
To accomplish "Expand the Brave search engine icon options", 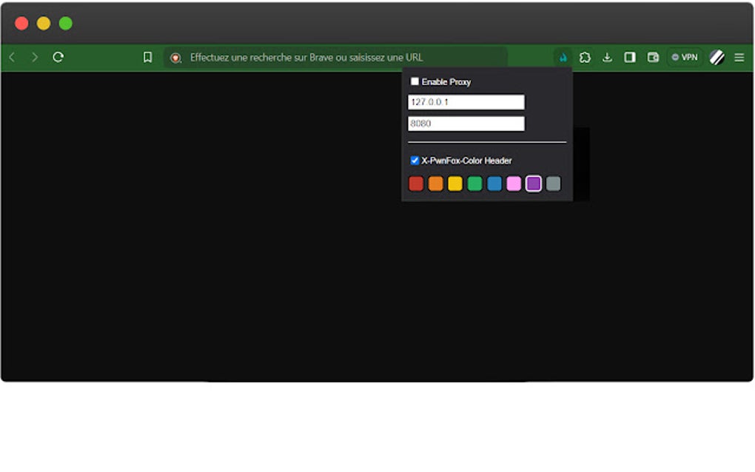I will [x=175, y=57].
